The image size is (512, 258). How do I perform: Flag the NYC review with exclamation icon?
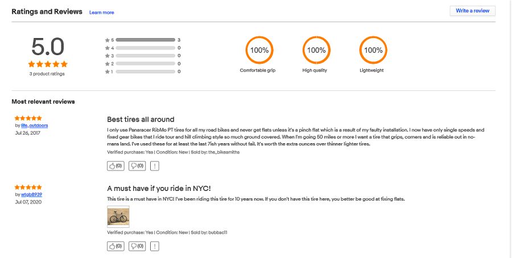click(155, 246)
